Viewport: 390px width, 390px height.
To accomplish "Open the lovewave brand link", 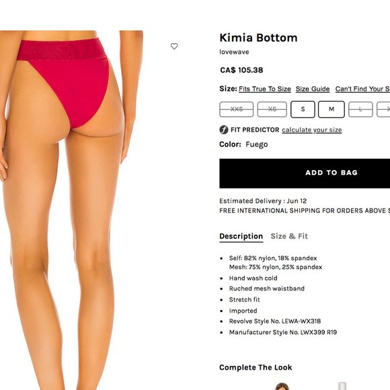I will [x=234, y=52].
